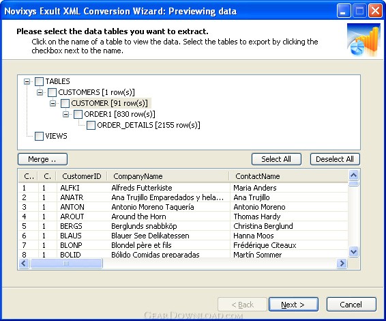Close the XML Conversion Wizard window

coord(375,11)
